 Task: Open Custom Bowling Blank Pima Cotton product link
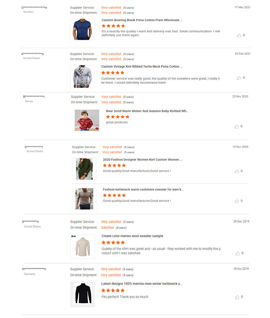click(x=142, y=20)
